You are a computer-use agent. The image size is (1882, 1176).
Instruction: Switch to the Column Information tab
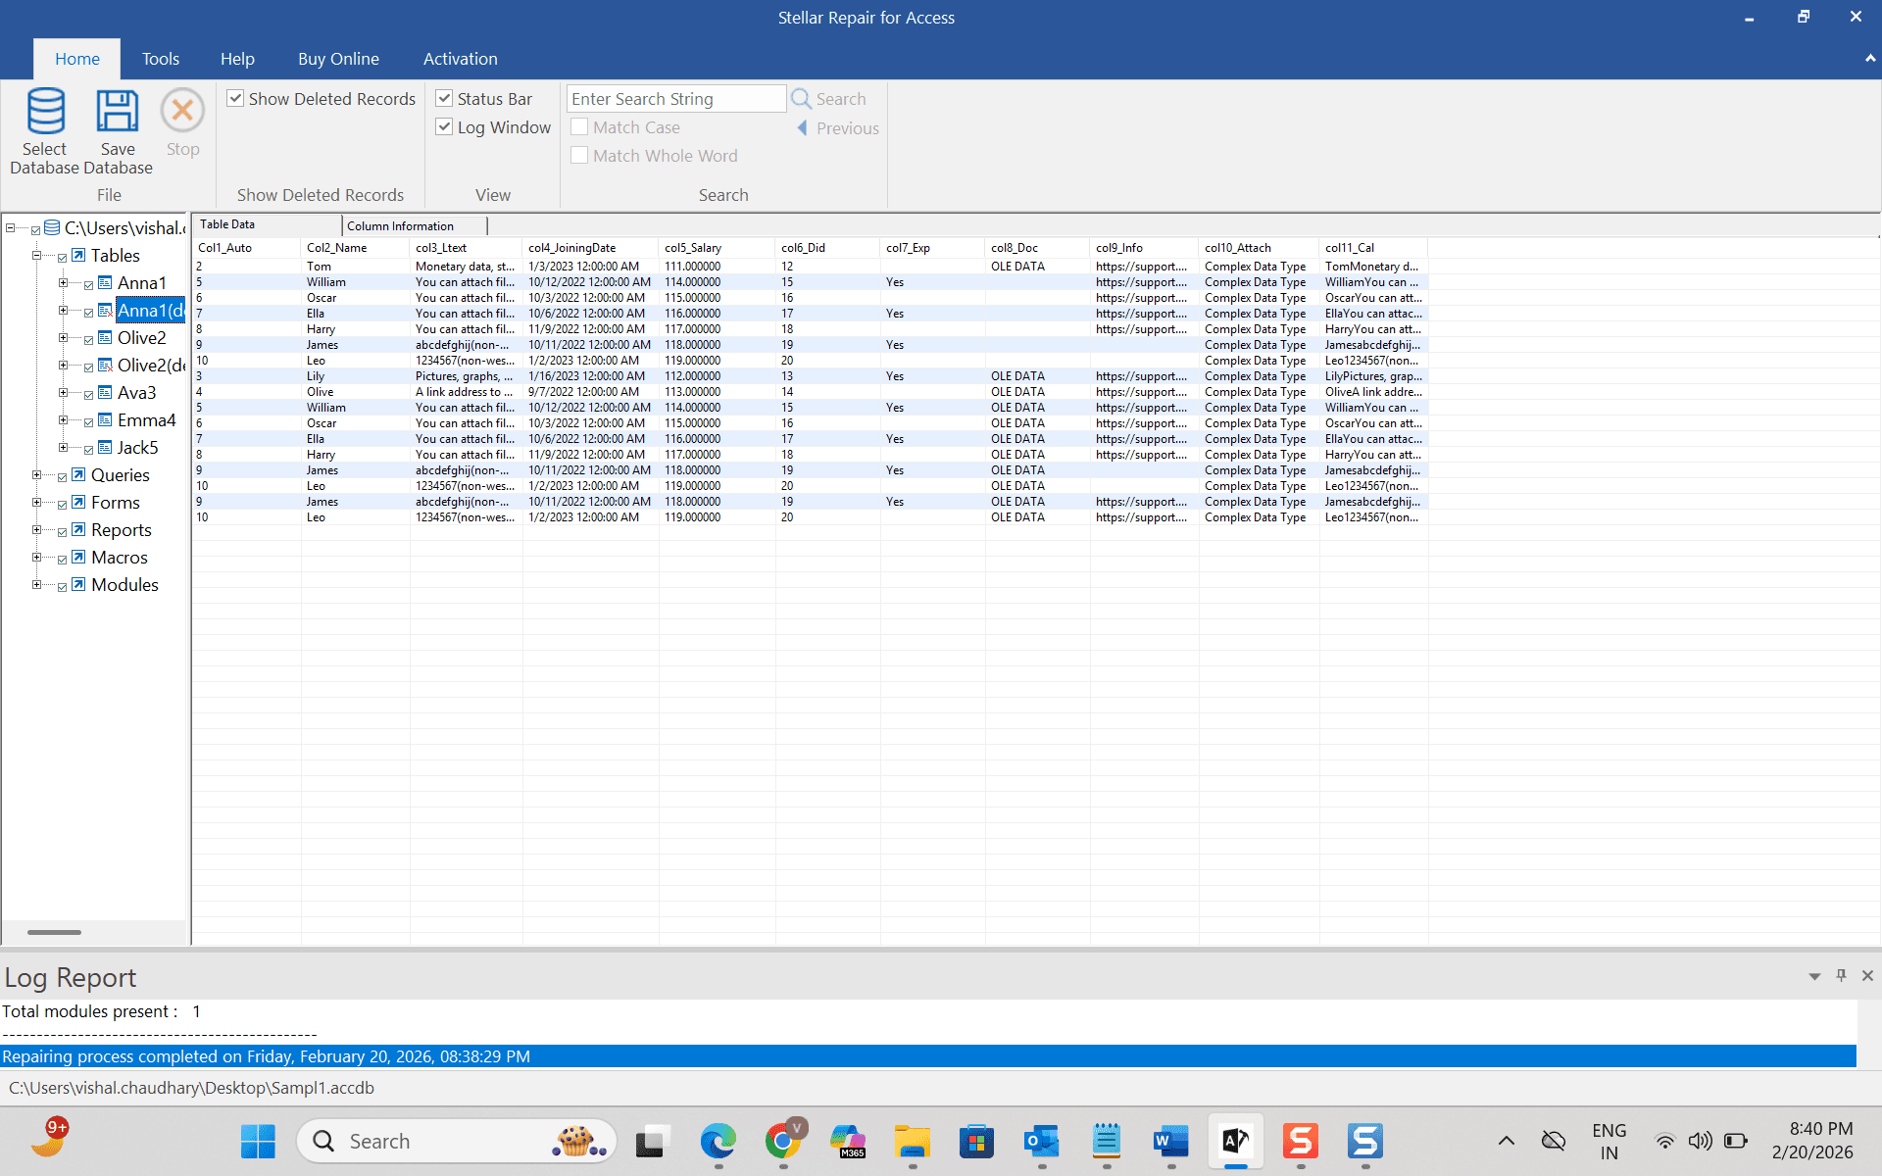pyautogui.click(x=400, y=225)
